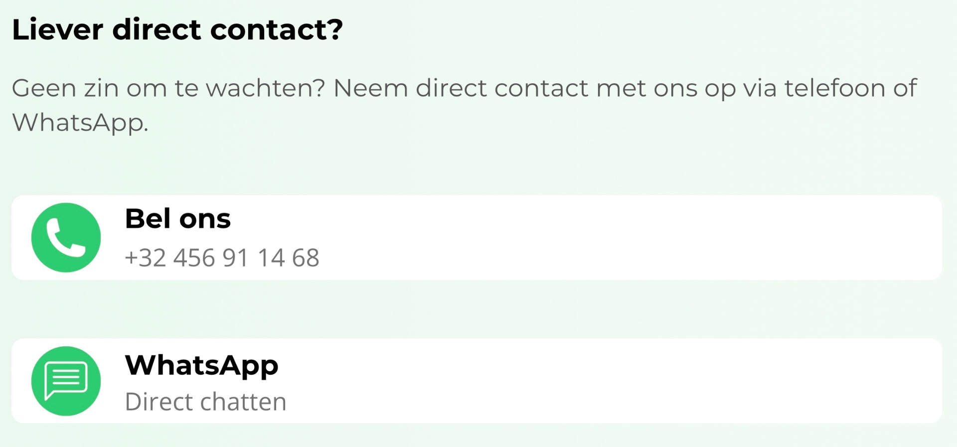The width and height of the screenshot is (957, 447).
Task: Click the word 'WhatsApp.' ending the description
Action: tap(80, 123)
